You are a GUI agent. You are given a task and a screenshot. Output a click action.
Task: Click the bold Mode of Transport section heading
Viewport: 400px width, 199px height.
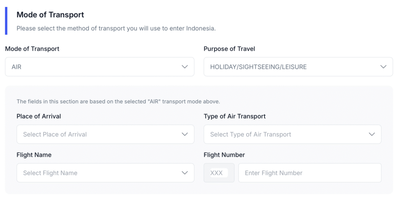50,15
